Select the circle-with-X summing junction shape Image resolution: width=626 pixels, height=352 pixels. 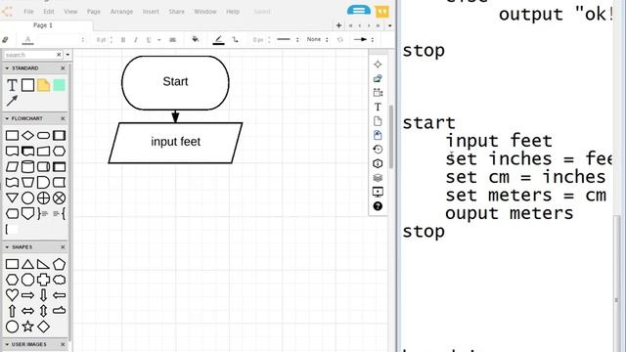tap(59, 198)
